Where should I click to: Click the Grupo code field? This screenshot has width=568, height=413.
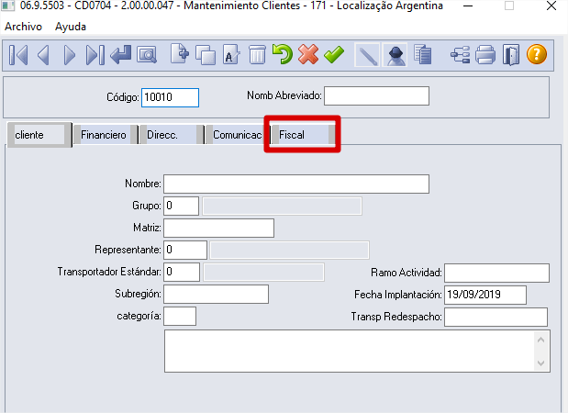tap(181, 206)
